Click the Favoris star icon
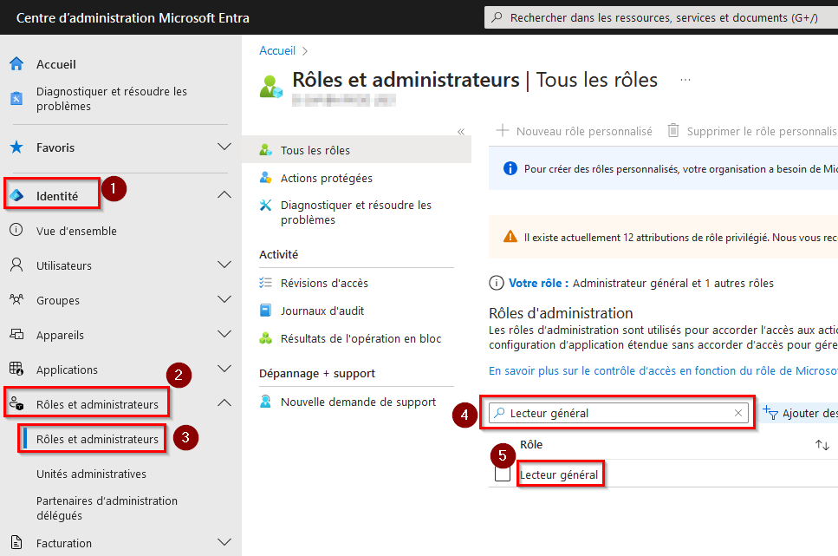 pyautogui.click(x=16, y=147)
